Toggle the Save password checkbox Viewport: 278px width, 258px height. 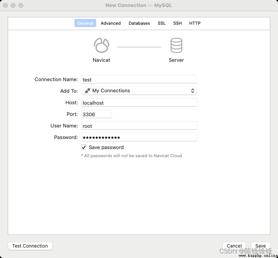click(84, 148)
